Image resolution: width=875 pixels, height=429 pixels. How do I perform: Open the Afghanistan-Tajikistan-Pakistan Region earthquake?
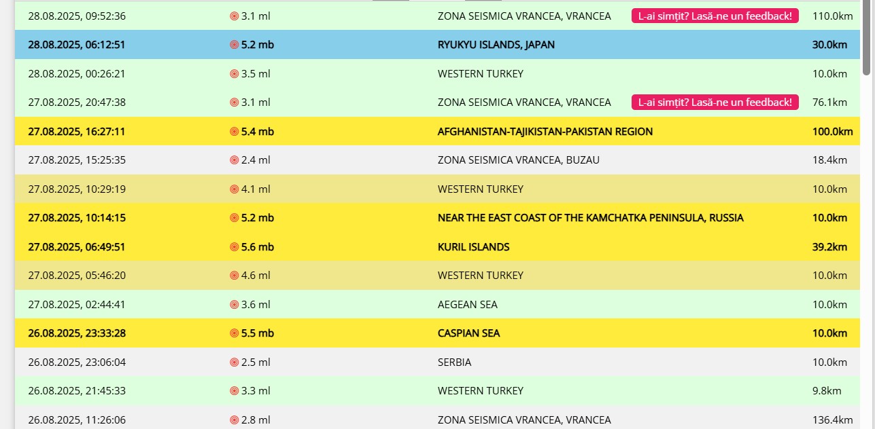tap(545, 132)
